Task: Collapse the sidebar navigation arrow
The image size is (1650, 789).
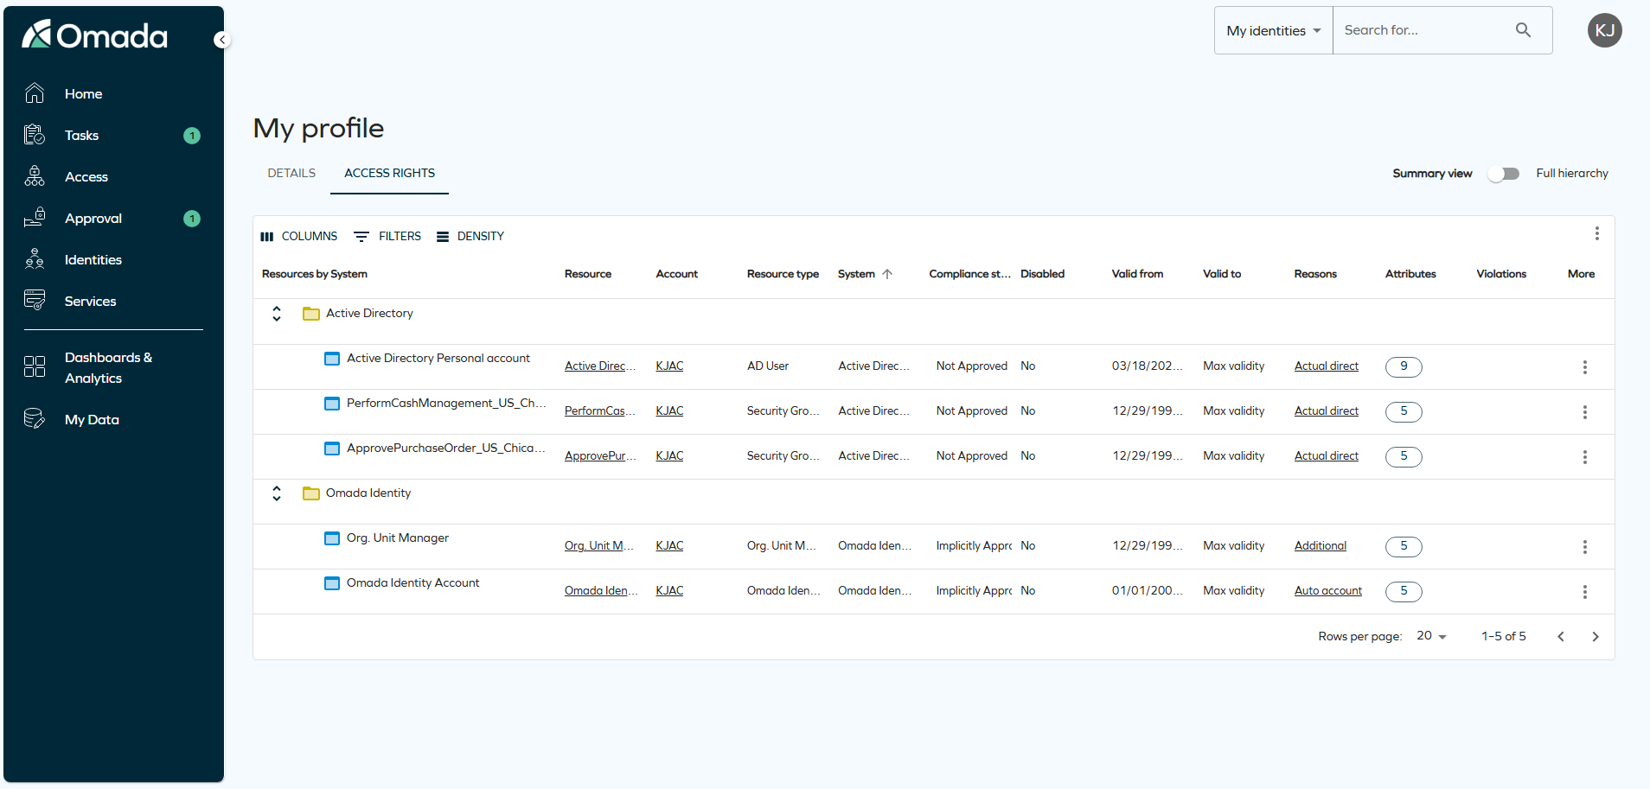Action: pos(221,40)
